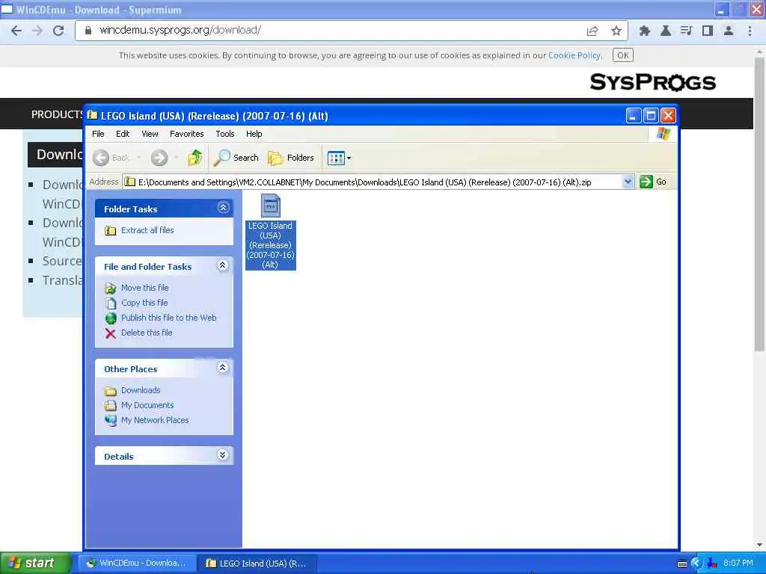
Task: Toggle the Folders pane button
Action: [291, 158]
